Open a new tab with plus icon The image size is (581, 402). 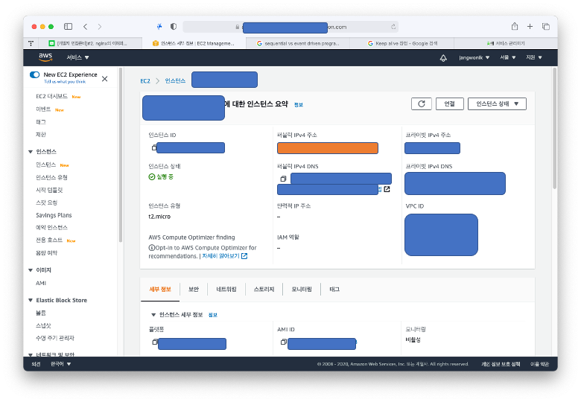pyautogui.click(x=530, y=27)
